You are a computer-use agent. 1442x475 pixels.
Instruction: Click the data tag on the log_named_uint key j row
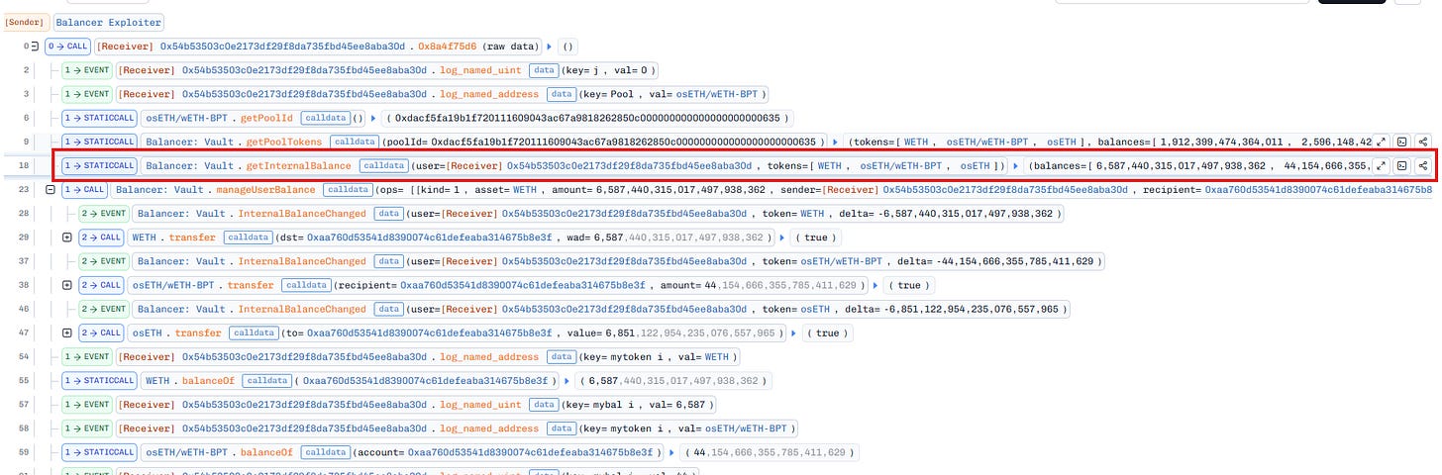[x=543, y=70]
